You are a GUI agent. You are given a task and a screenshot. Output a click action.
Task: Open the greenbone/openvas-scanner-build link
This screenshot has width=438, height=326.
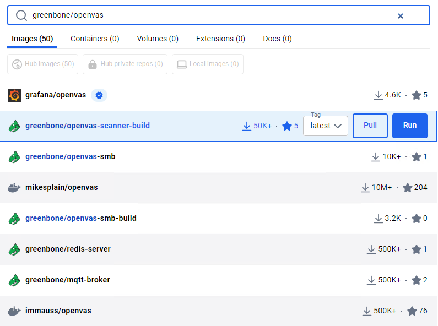click(x=88, y=126)
